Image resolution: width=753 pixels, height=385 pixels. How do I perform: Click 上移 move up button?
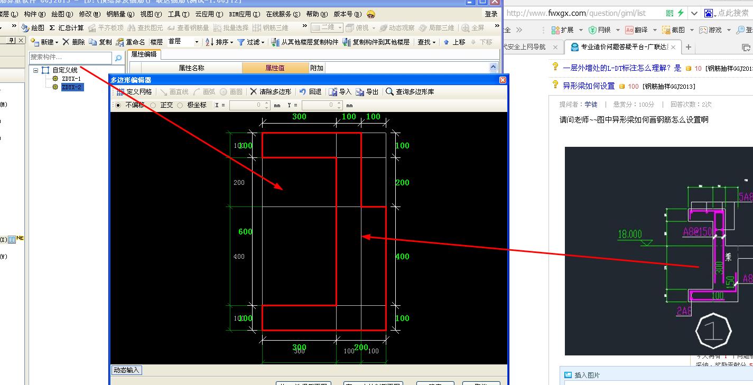[x=454, y=42]
